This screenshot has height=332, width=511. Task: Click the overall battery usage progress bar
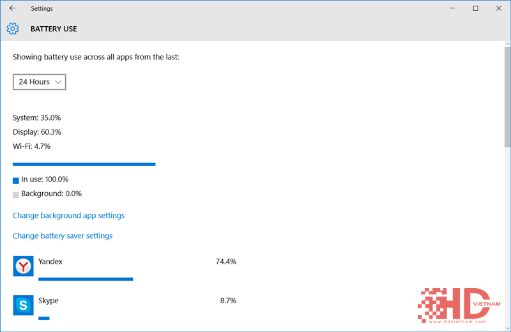[84, 164]
